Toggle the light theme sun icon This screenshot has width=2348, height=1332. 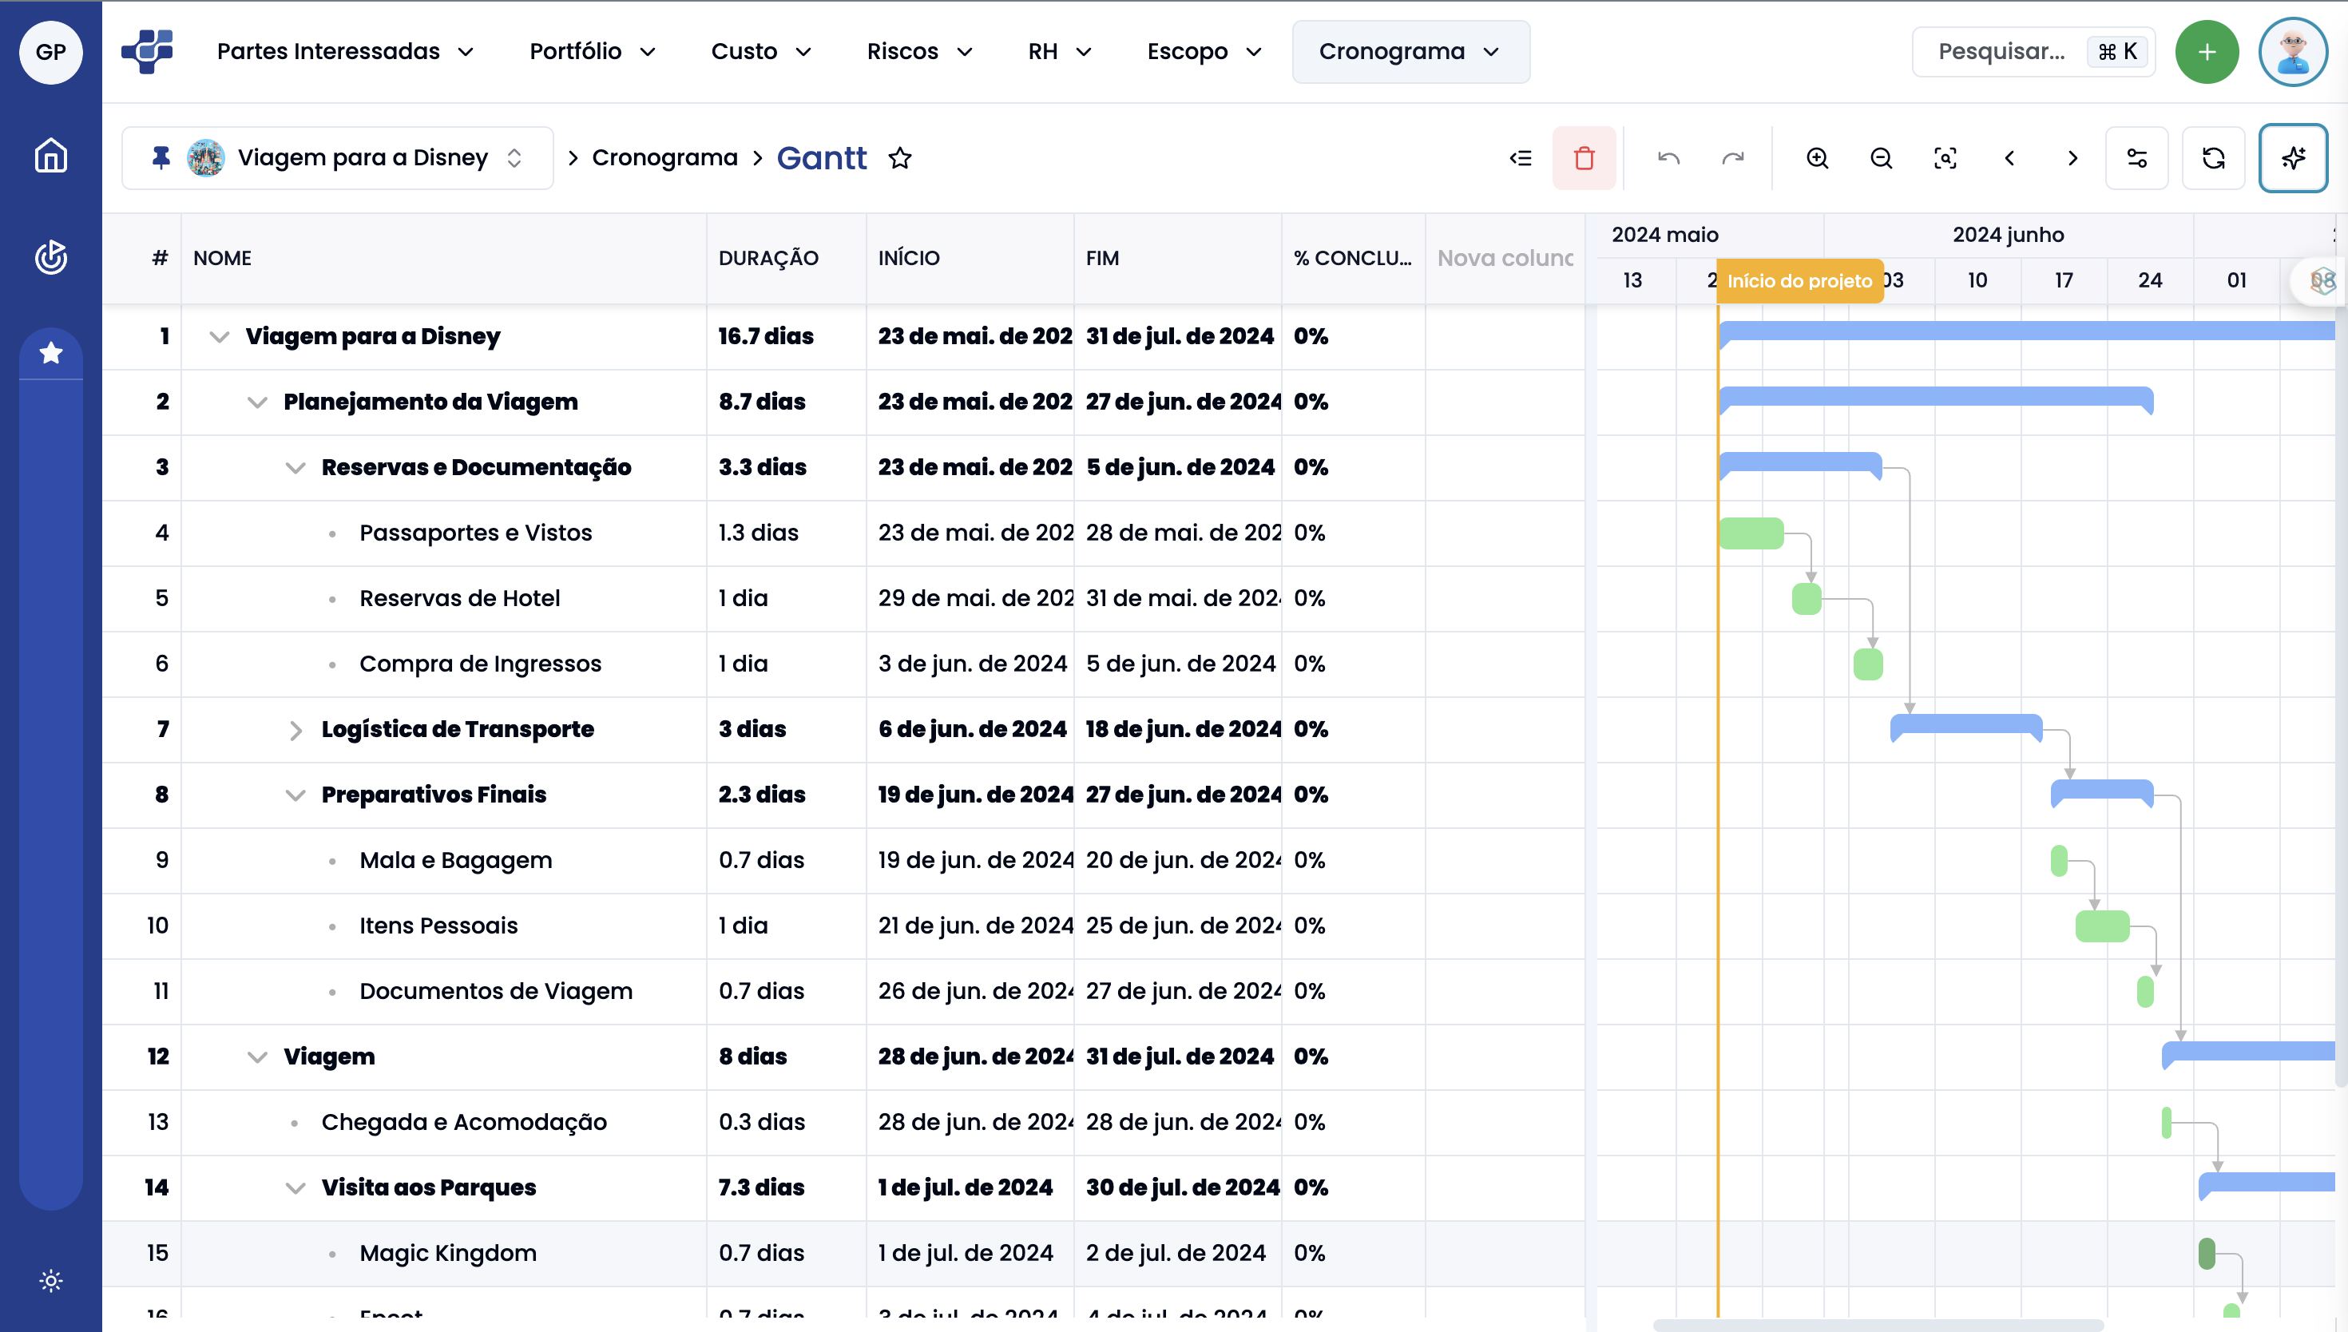(x=50, y=1280)
